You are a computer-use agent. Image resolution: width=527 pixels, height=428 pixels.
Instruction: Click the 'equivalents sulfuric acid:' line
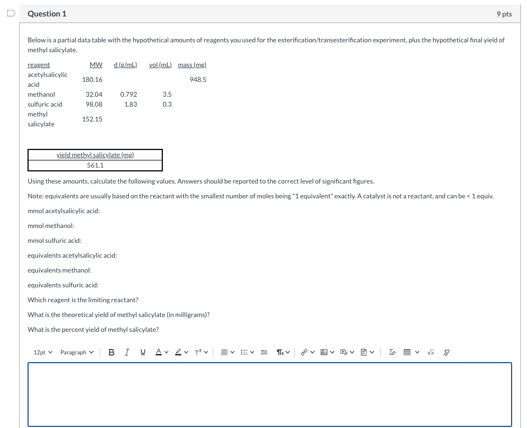tap(63, 285)
